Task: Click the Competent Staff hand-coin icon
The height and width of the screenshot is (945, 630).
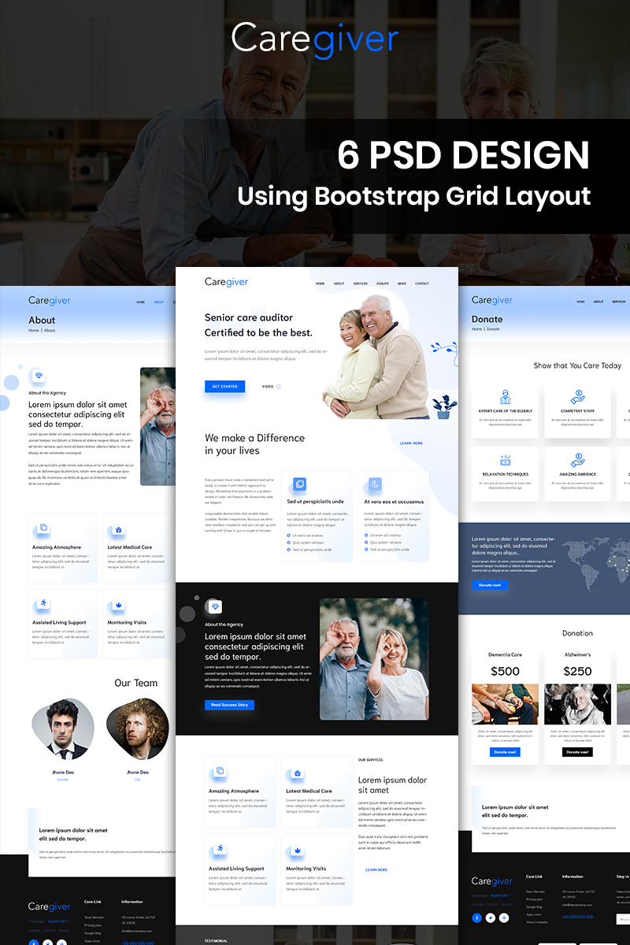Action: point(577,396)
